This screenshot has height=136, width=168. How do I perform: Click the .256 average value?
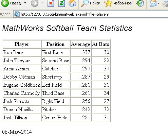[x=86, y=101]
